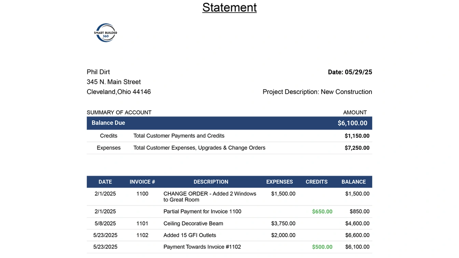Image resolution: width=459 pixels, height=258 pixels.
Task: Click the Date: 05/29/25 text
Action: pyautogui.click(x=350, y=72)
